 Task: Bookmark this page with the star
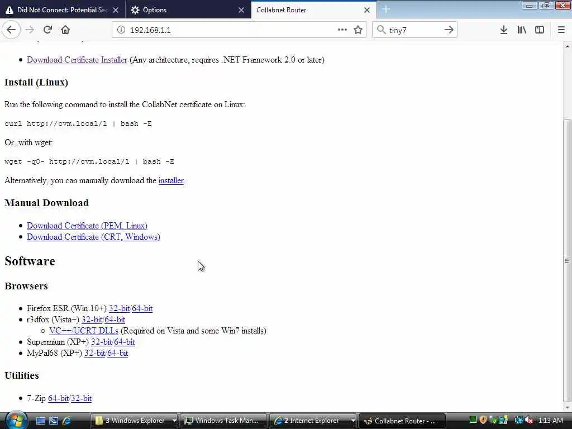pos(358,30)
